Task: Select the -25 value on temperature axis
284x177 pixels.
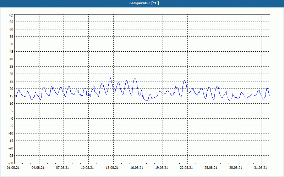Action: pos(11,156)
